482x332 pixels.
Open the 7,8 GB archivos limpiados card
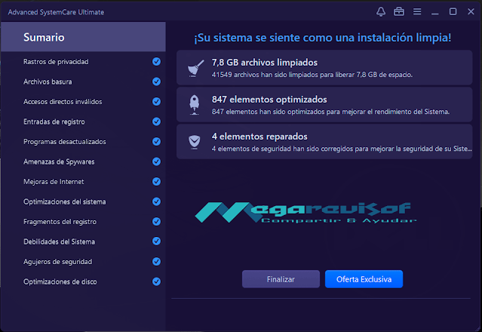click(x=324, y=68)
